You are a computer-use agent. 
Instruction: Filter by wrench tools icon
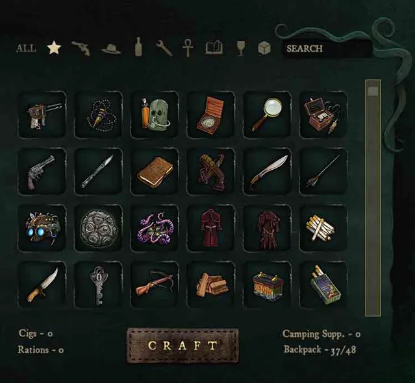(164, 49)
